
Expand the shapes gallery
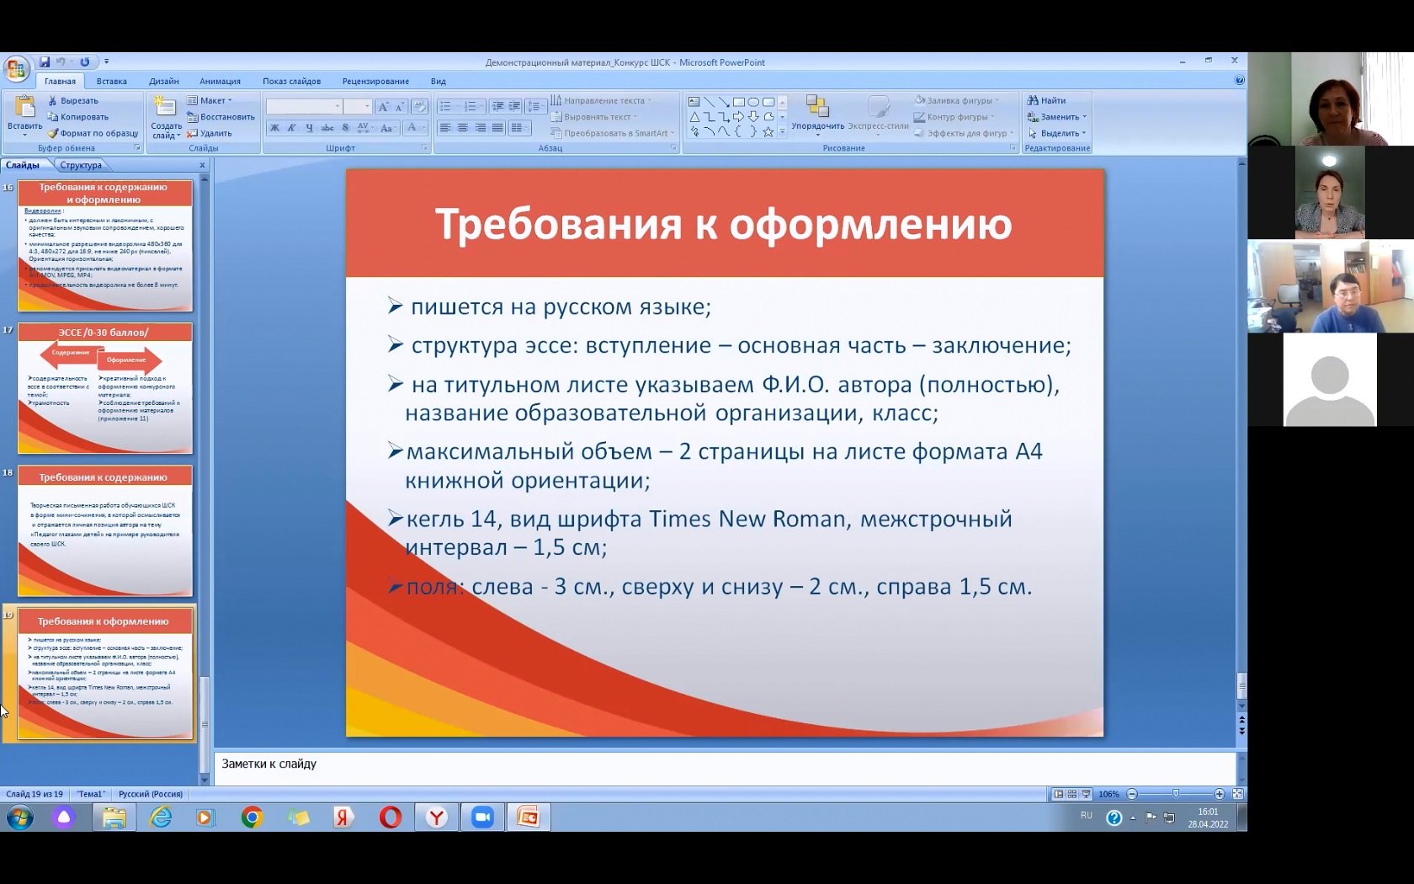pyautogui.click(x=783, y=132)
